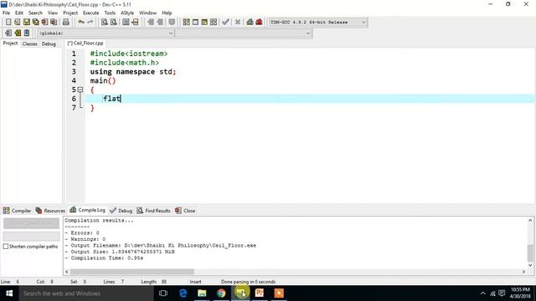Undo the last edit
Viewport: 536px width, 301px height.
[x=81, y=23]
